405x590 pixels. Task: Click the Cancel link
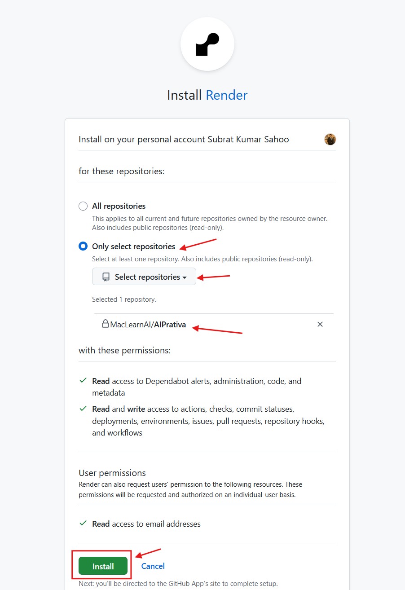153,566
